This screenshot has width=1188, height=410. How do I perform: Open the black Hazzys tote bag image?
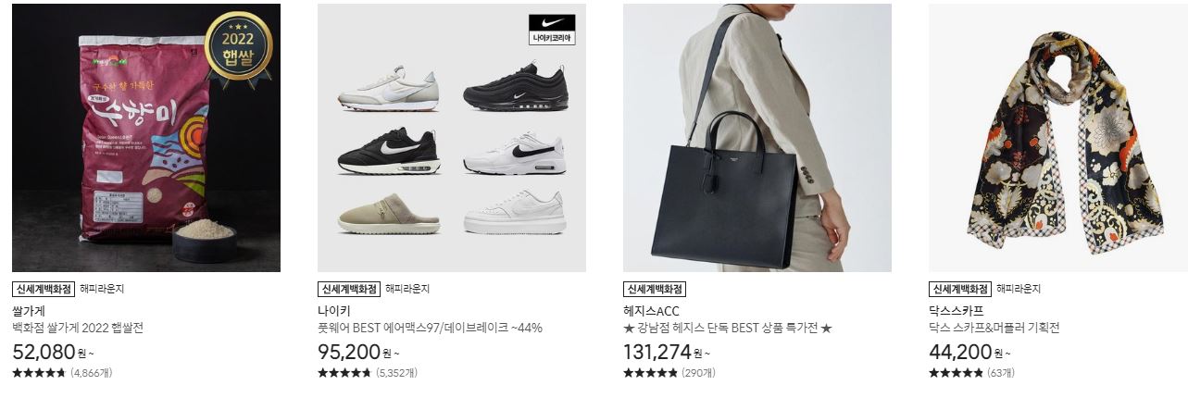(x=757, y=138)
